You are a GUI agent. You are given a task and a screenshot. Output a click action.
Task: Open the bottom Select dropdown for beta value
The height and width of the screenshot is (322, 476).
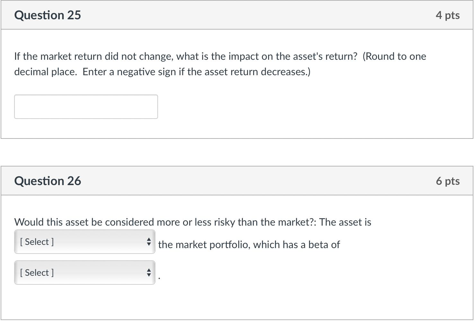(x=84, y=273)
